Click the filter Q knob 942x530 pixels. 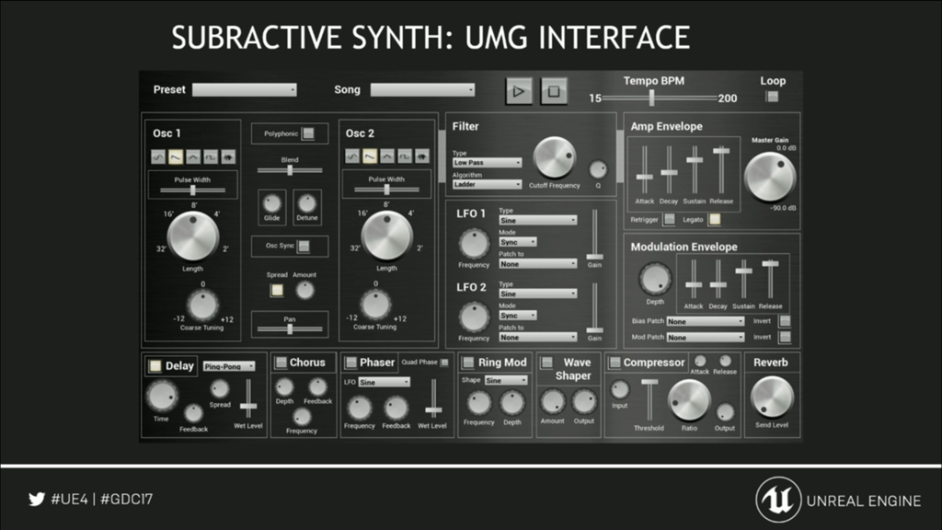(598, 169)
